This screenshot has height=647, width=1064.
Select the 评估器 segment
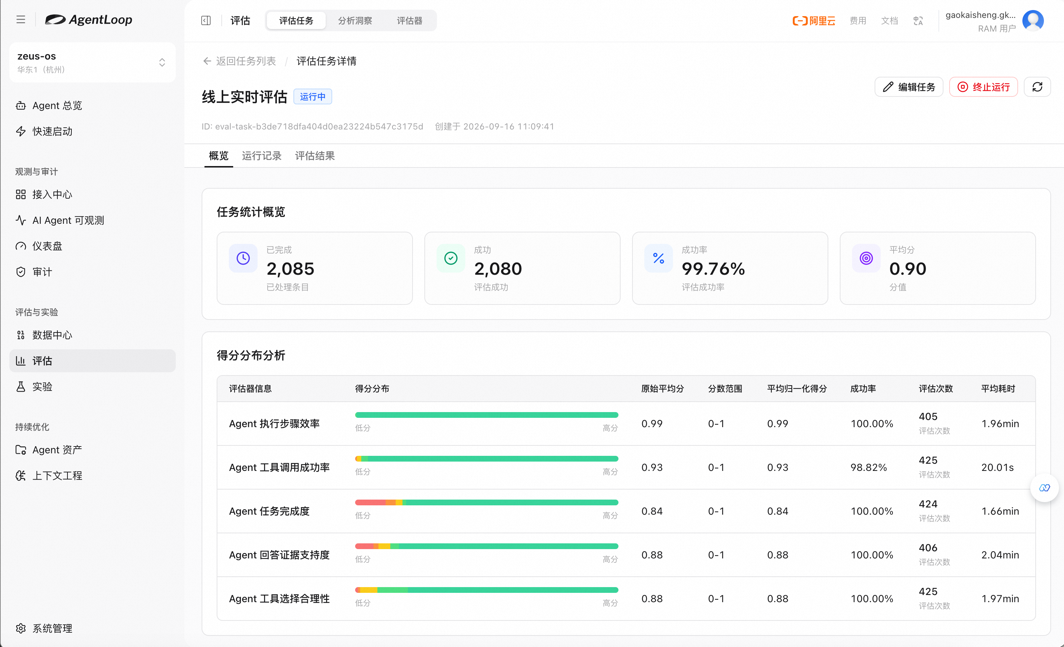click(409, 20)
